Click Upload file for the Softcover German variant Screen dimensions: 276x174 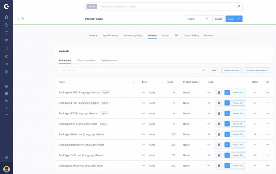238,155
